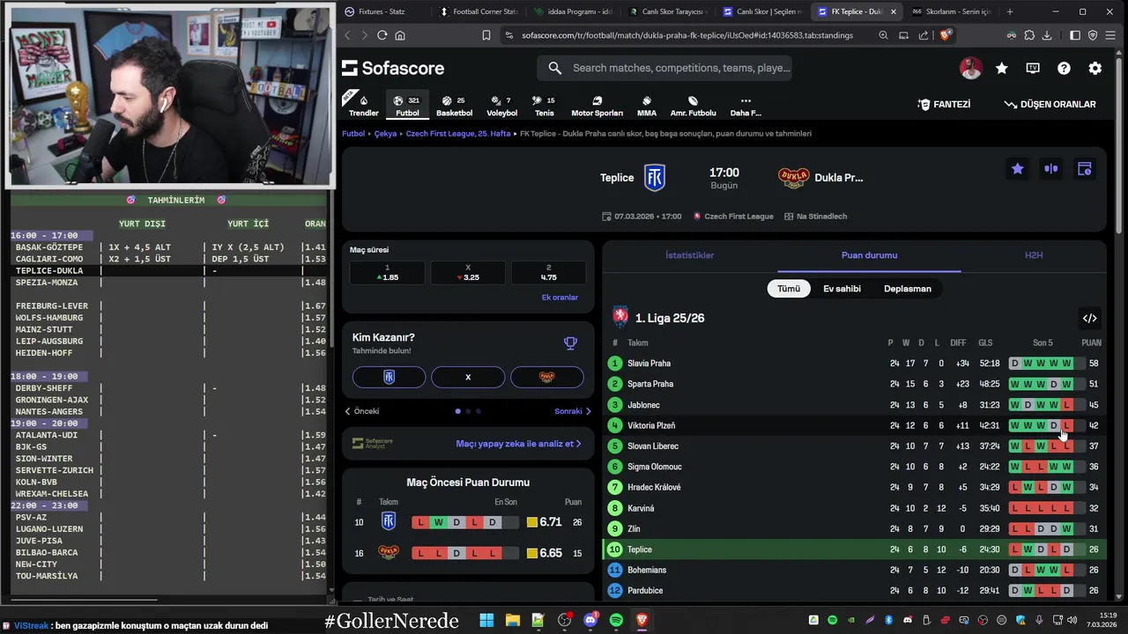Click the browser address bar

687,35
